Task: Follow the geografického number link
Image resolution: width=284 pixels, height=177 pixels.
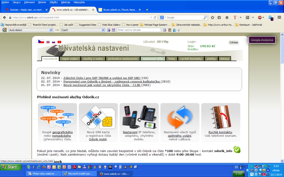Action: coord(62,132)
